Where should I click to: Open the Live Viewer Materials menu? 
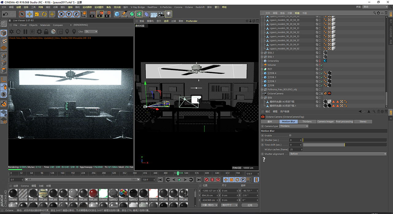tap(45, 25)
